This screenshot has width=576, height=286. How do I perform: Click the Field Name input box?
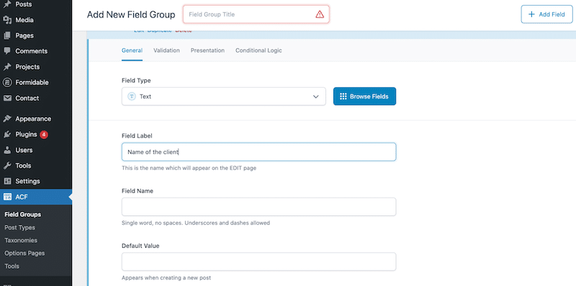coord(258,207)
